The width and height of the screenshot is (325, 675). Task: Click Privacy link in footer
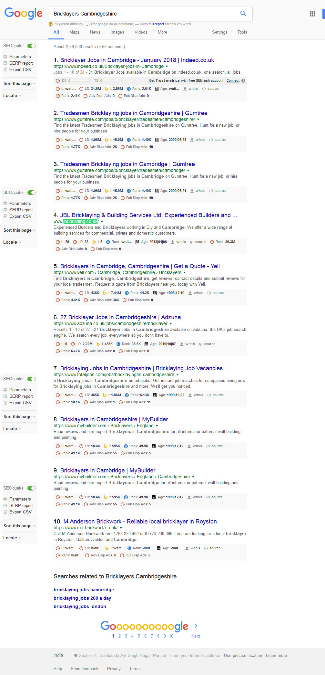point(114,669)
